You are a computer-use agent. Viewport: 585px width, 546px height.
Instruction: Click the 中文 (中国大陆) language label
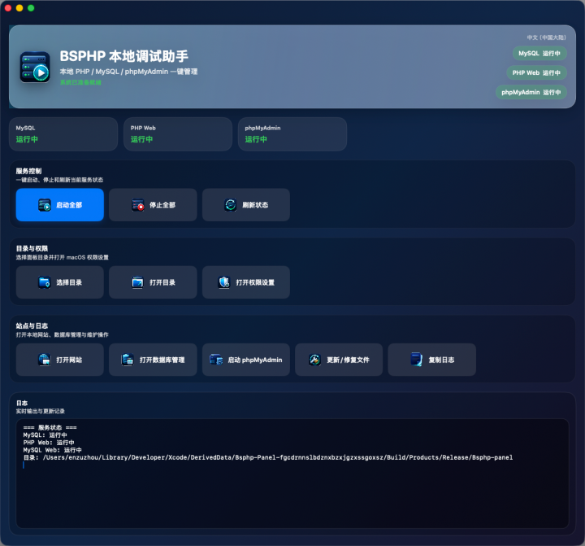pyautogui.click(x=547, y=37)
